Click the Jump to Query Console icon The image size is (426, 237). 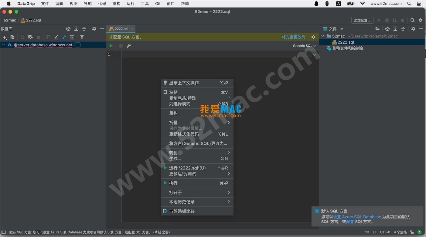(72, 37)
